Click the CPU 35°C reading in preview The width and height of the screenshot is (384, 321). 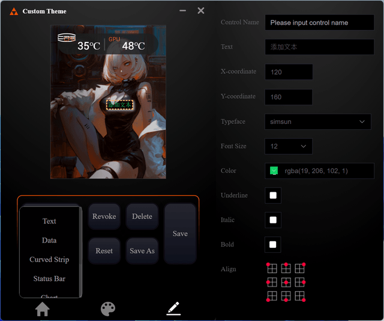pyautogui.click(x=89, y=46)
